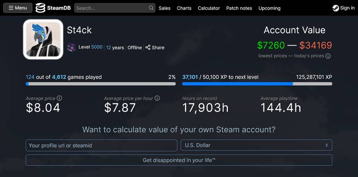Viewport: 358px width, 177px height.
Task: Click the info icon next to Average price
Action: [59, 98]
